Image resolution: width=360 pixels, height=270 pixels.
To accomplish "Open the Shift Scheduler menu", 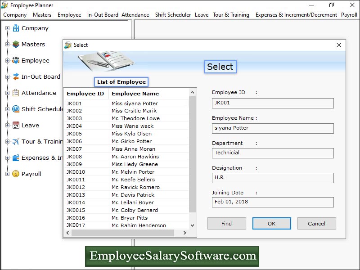I will [x=173, y=15].
